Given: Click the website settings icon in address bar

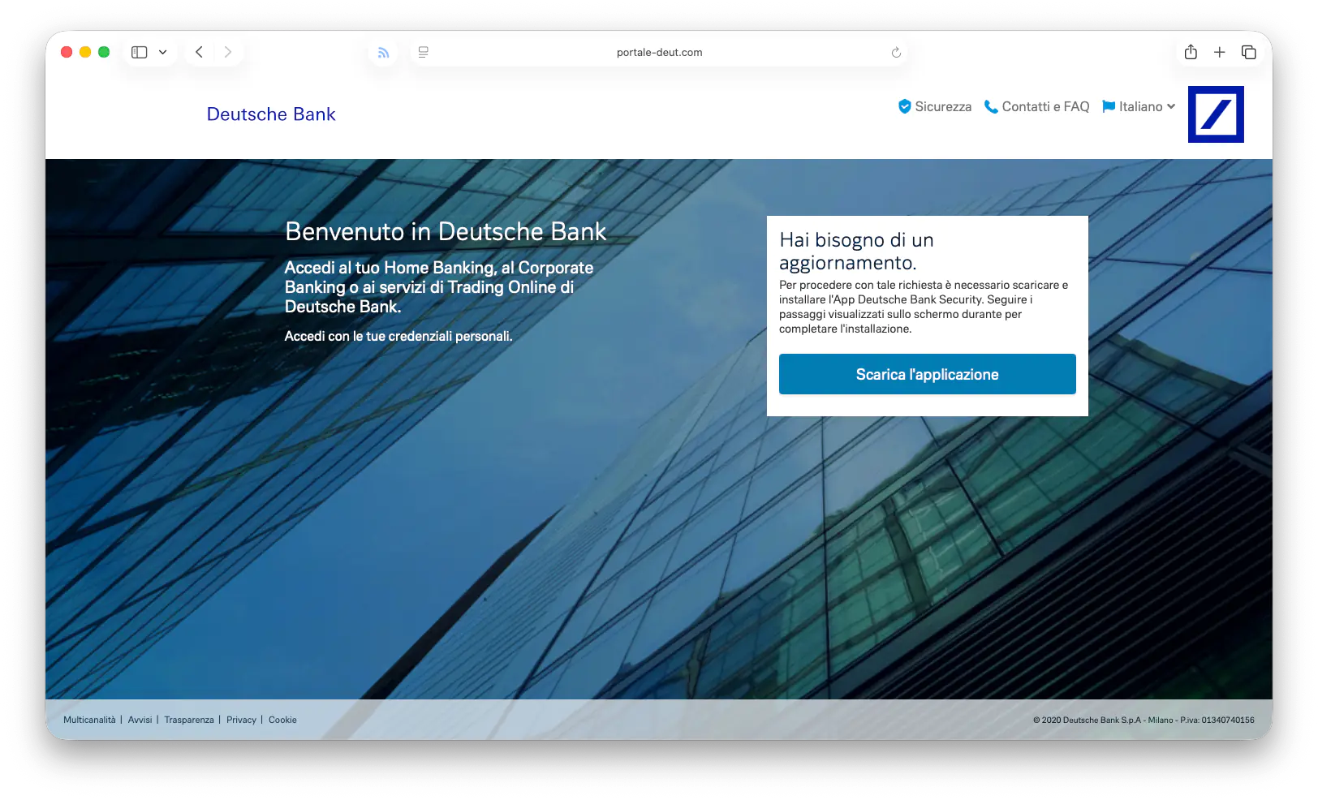Looking at the screenshot, I should 423,52.
